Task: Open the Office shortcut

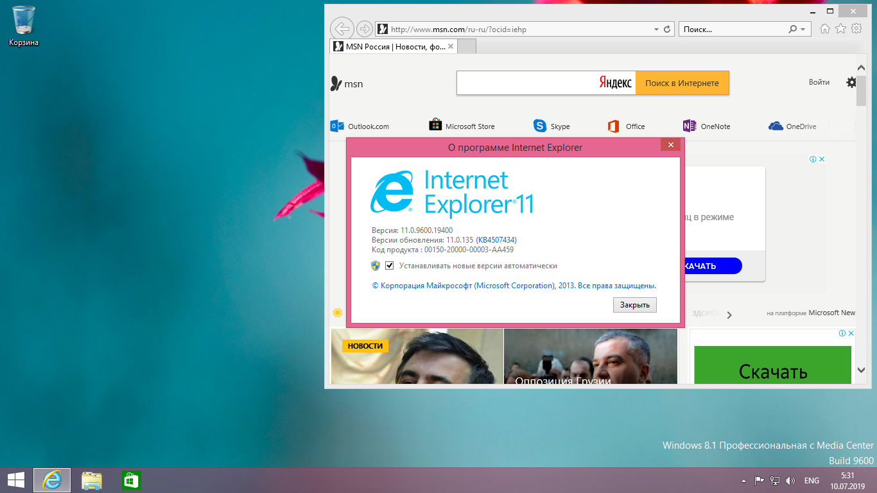Action: pyautogui.click(x=626, y=126)
